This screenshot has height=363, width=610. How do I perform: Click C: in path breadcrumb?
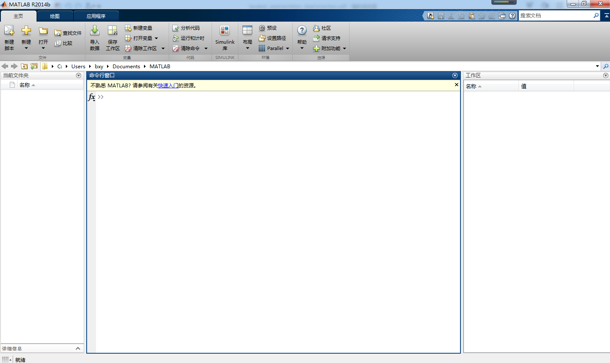(60, 67)
